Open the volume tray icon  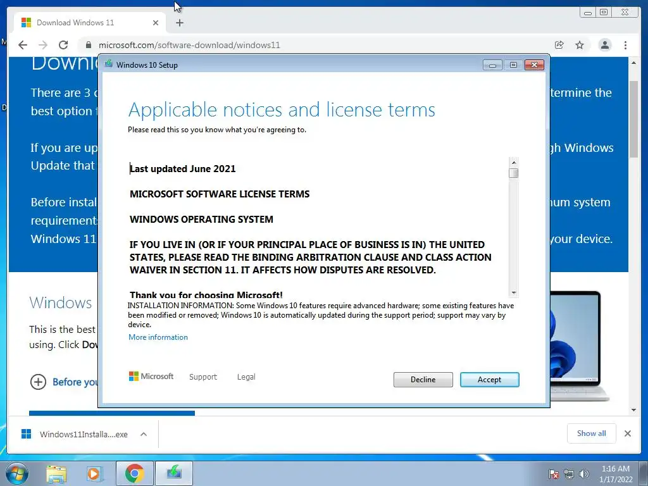[584, 474]
